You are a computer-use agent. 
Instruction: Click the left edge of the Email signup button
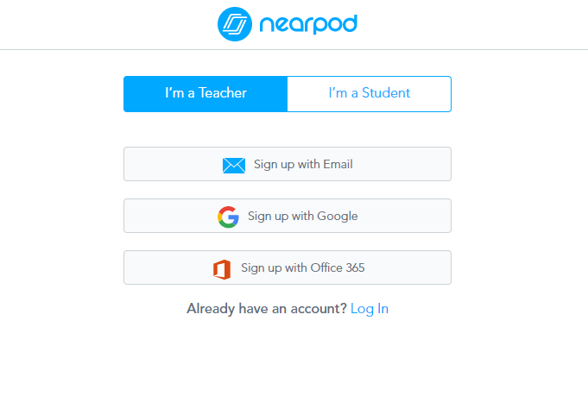[x=130, y=164]
